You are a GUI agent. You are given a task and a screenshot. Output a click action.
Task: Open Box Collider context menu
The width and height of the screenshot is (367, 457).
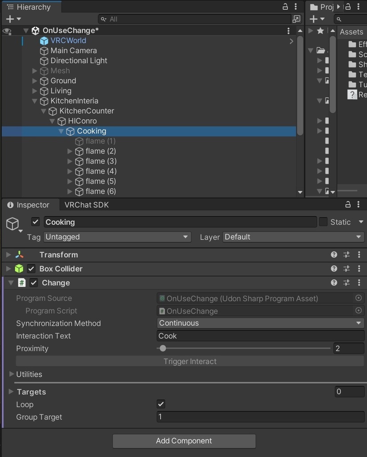359,268
